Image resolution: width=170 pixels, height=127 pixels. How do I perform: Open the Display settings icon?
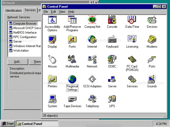coord(52,40)
